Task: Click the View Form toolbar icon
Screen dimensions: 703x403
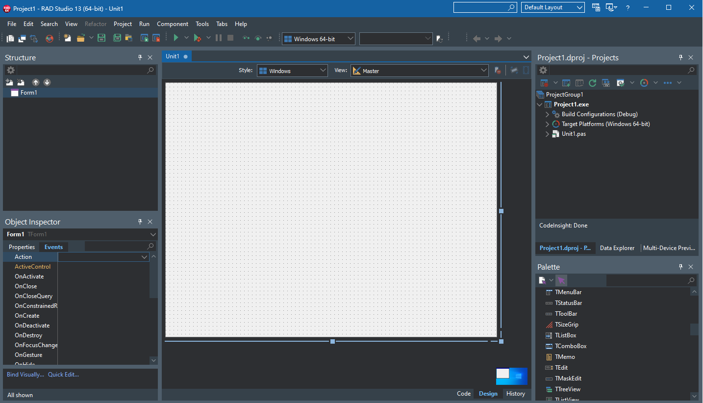Action: point(22,38)
